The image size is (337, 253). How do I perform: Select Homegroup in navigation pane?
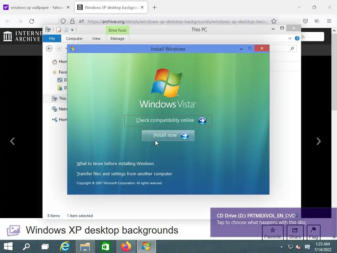[60, 119]
